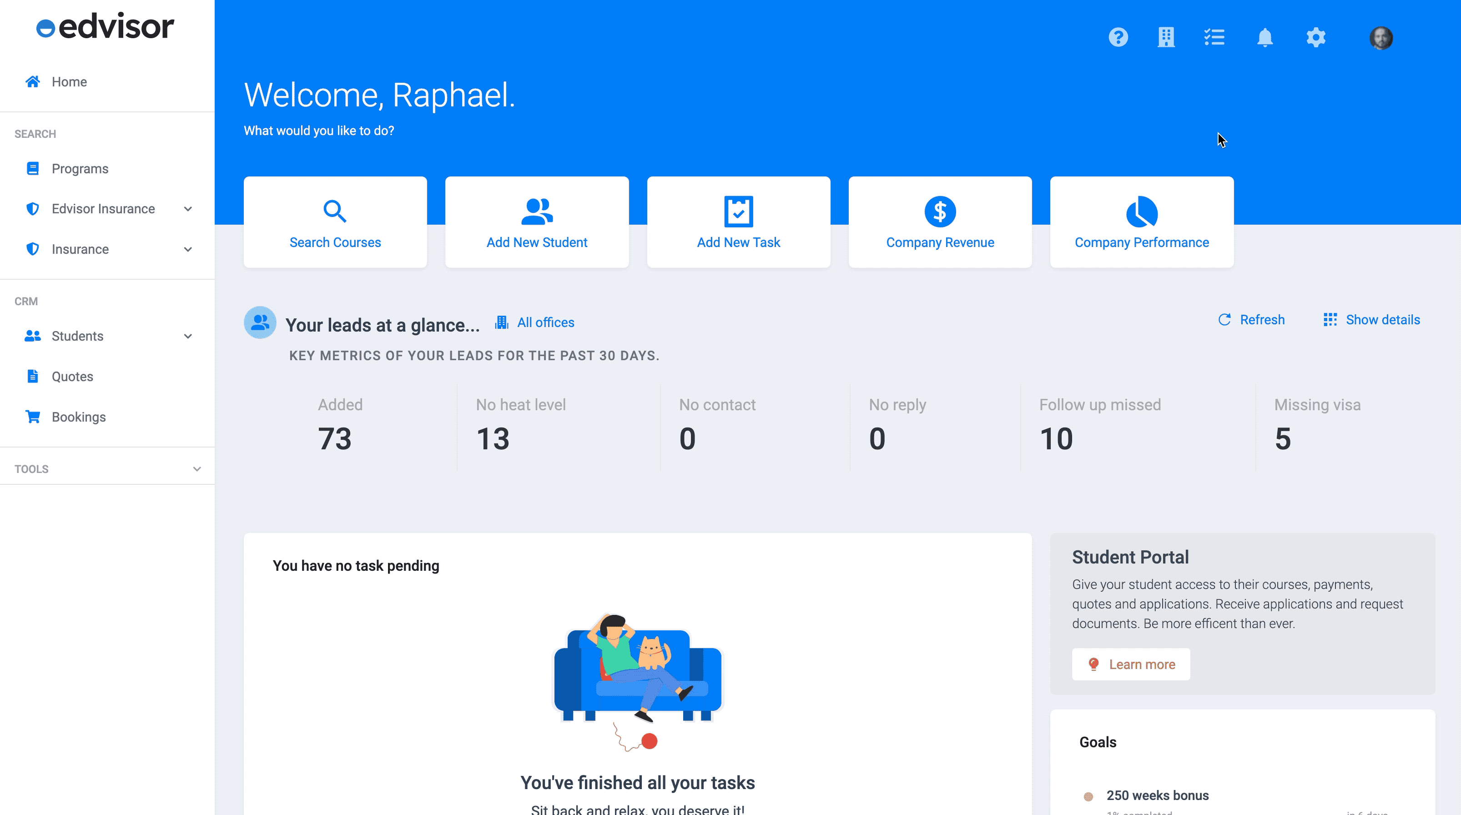Image resolution: width=1461 pixels, height=815 pixels.
Task: Click the Company Revenue dollar icon
Action: [940, 211]
